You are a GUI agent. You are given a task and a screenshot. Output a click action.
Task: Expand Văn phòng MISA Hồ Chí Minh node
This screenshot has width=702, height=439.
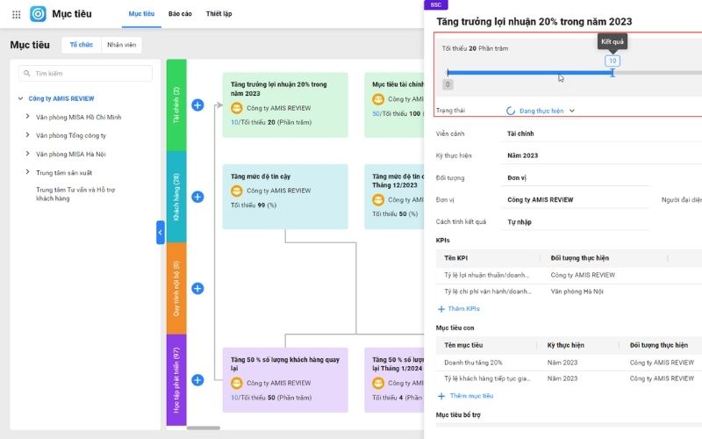(27, 117)
